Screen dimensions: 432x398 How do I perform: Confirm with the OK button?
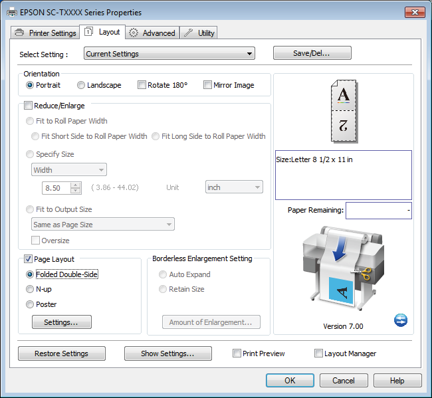tap(290, 380)
